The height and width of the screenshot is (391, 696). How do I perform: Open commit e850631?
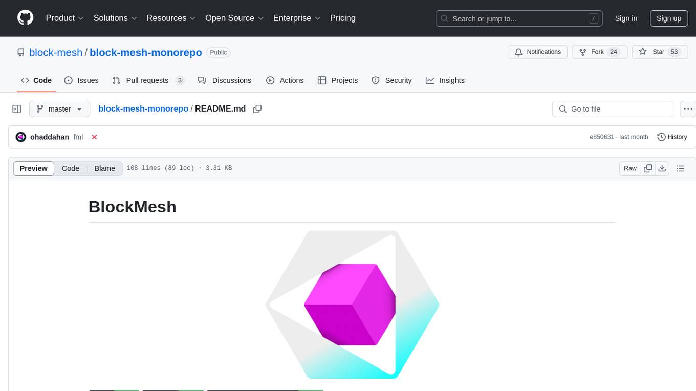coord(602,137)
